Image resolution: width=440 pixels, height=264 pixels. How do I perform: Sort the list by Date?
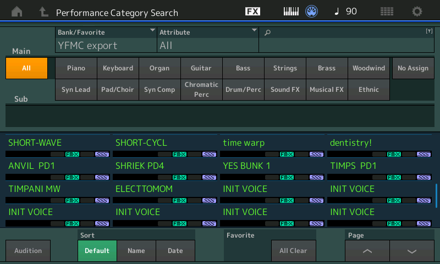pyautogui.click(x=175, y=251)
